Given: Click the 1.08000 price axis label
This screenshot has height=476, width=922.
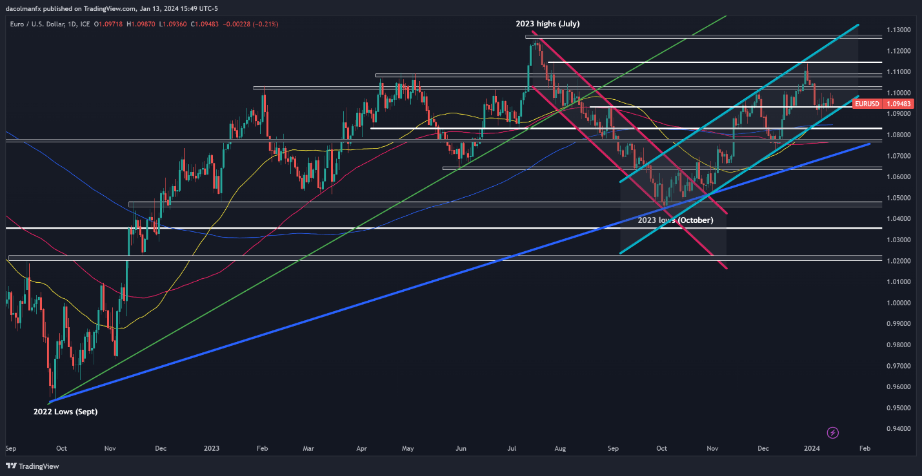Looking at the screenshot, I should [899, 135].
